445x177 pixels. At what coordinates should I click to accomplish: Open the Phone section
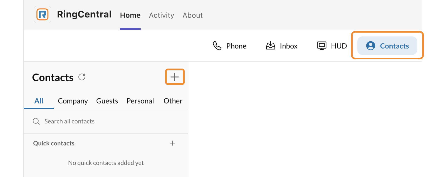tap(229, 46)
